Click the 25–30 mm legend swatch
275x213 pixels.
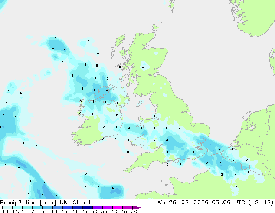[x=87, y=207]
